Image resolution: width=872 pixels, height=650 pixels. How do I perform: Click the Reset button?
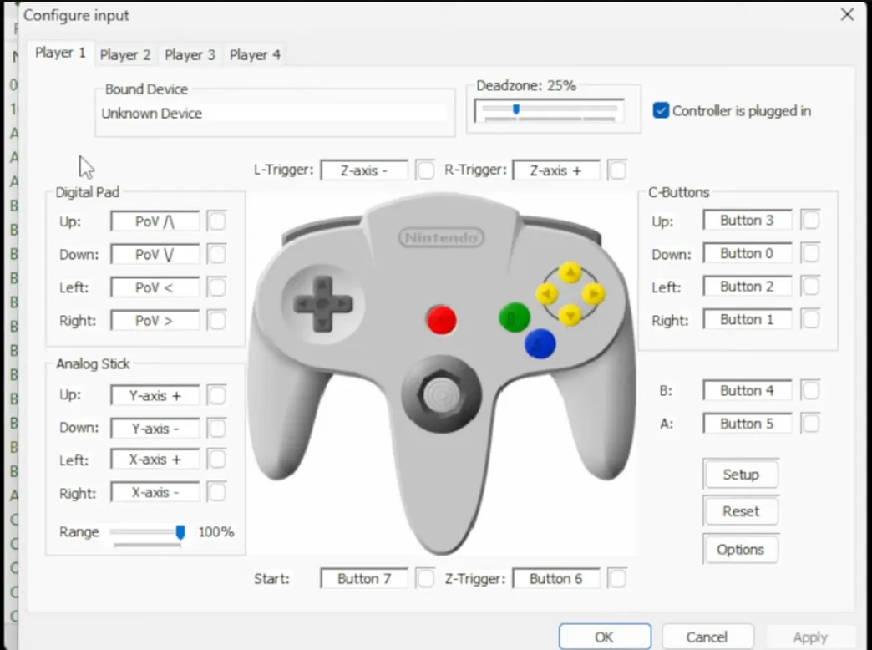(x=740, y=510)
